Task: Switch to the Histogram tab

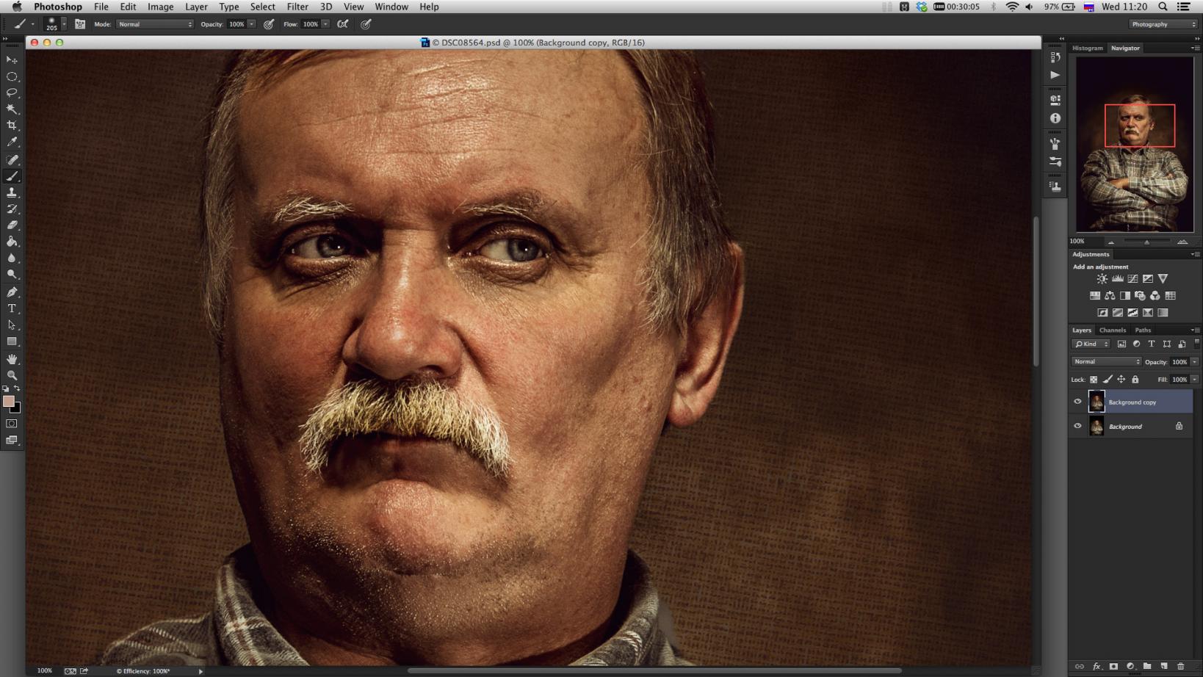Action: tap(1087, 48)
